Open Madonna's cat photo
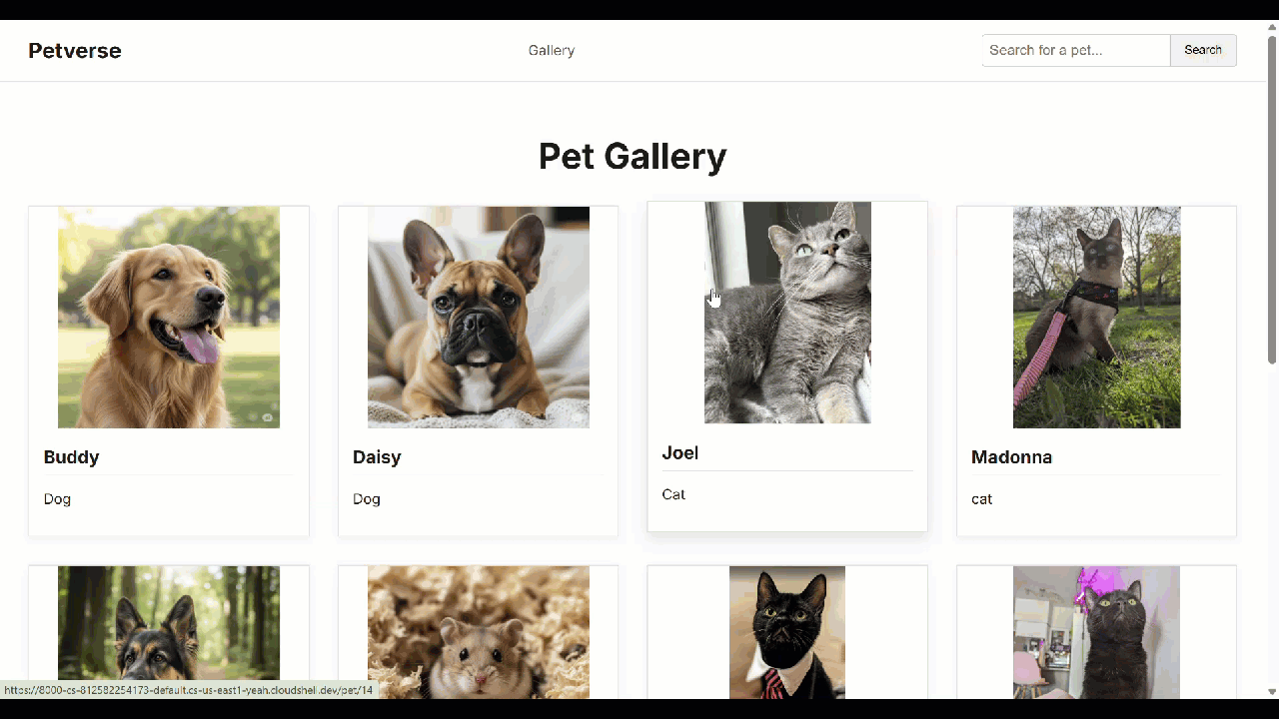 [x=1097, y=318]
